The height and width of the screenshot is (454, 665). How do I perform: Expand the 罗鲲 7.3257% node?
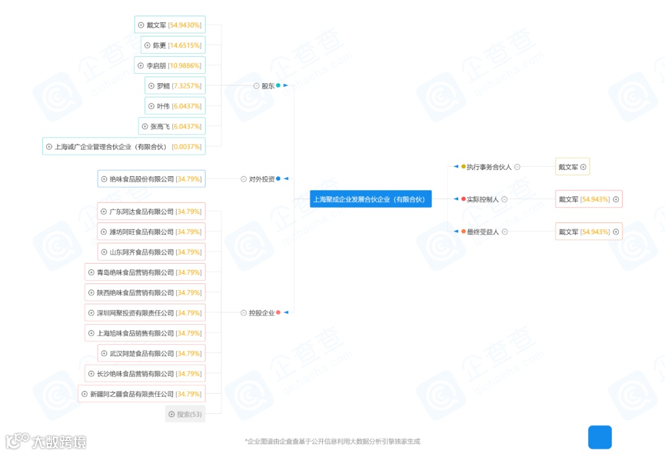[151, 86]
